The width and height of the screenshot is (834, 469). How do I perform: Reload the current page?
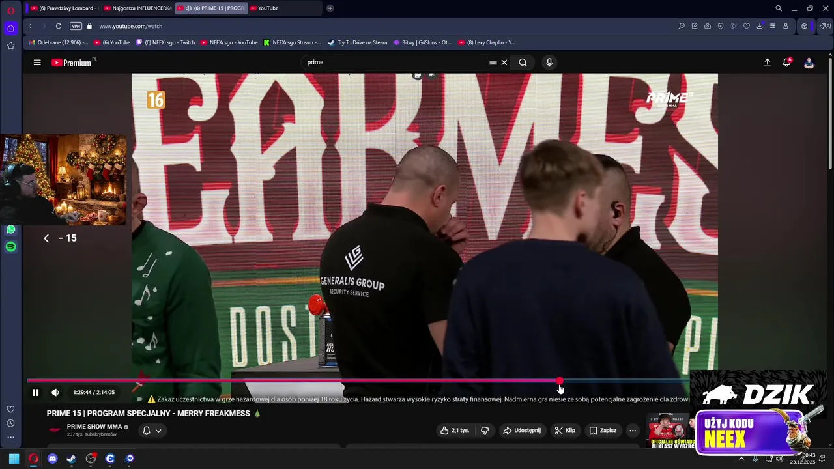point(59,26)
